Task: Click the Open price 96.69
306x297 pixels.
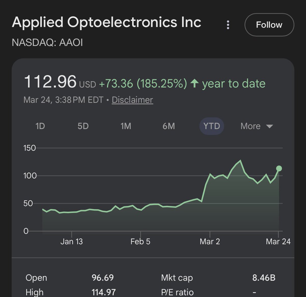Action: click(x=103, y=278)
